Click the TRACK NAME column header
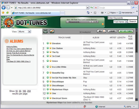Screen dimensions: 139x109 64,38
